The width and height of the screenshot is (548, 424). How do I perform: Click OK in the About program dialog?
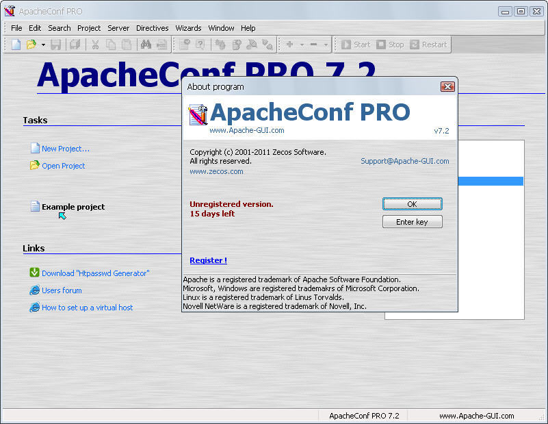[413, 204]
